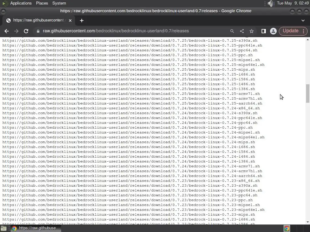Screen dimensions: 310x232
Task: Click the forward navigation arrow
Action: tap(16, 31)
